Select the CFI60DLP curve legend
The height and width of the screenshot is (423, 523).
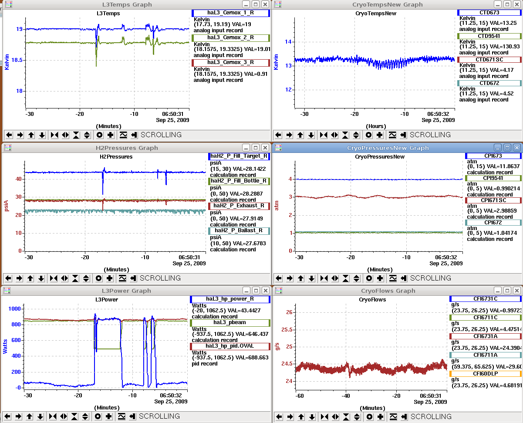click(x=486, y=373)
